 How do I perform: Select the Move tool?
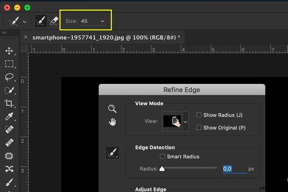pyautogui.click(x=9, y=51)
